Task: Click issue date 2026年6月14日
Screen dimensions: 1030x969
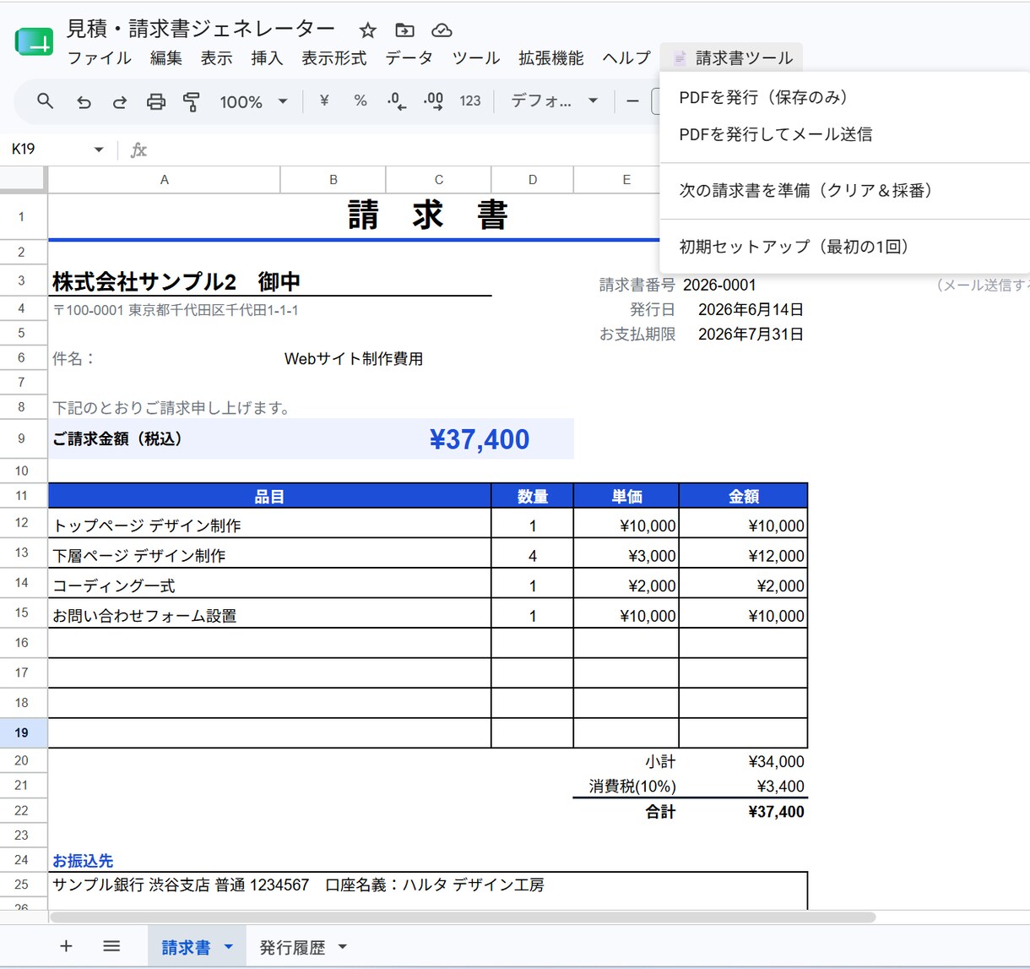Action: tap(751, 310)
